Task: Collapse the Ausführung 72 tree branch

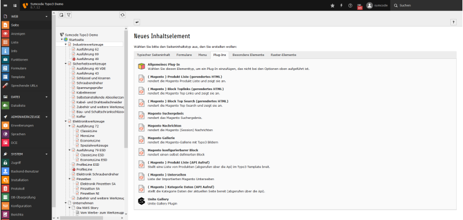Action: [x=69, y=126]
